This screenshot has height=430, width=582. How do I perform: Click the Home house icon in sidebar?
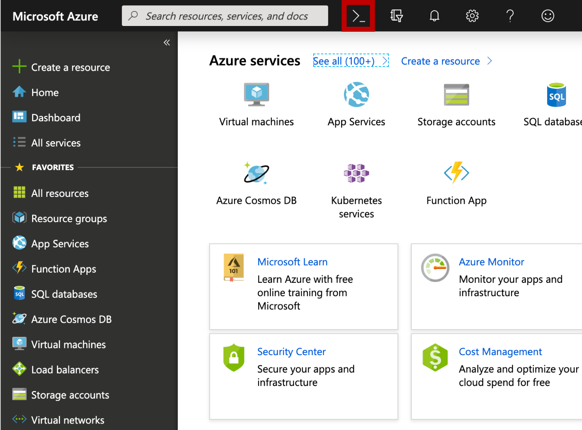coord(19,92)
